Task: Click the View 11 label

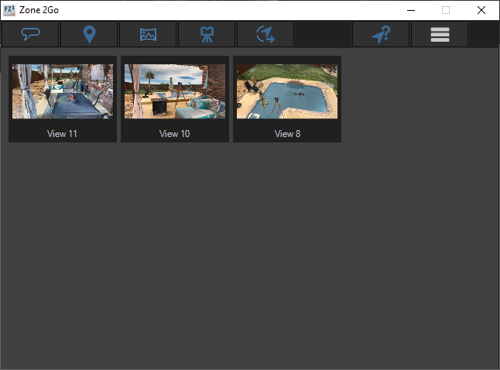Action: coord(62,134)
